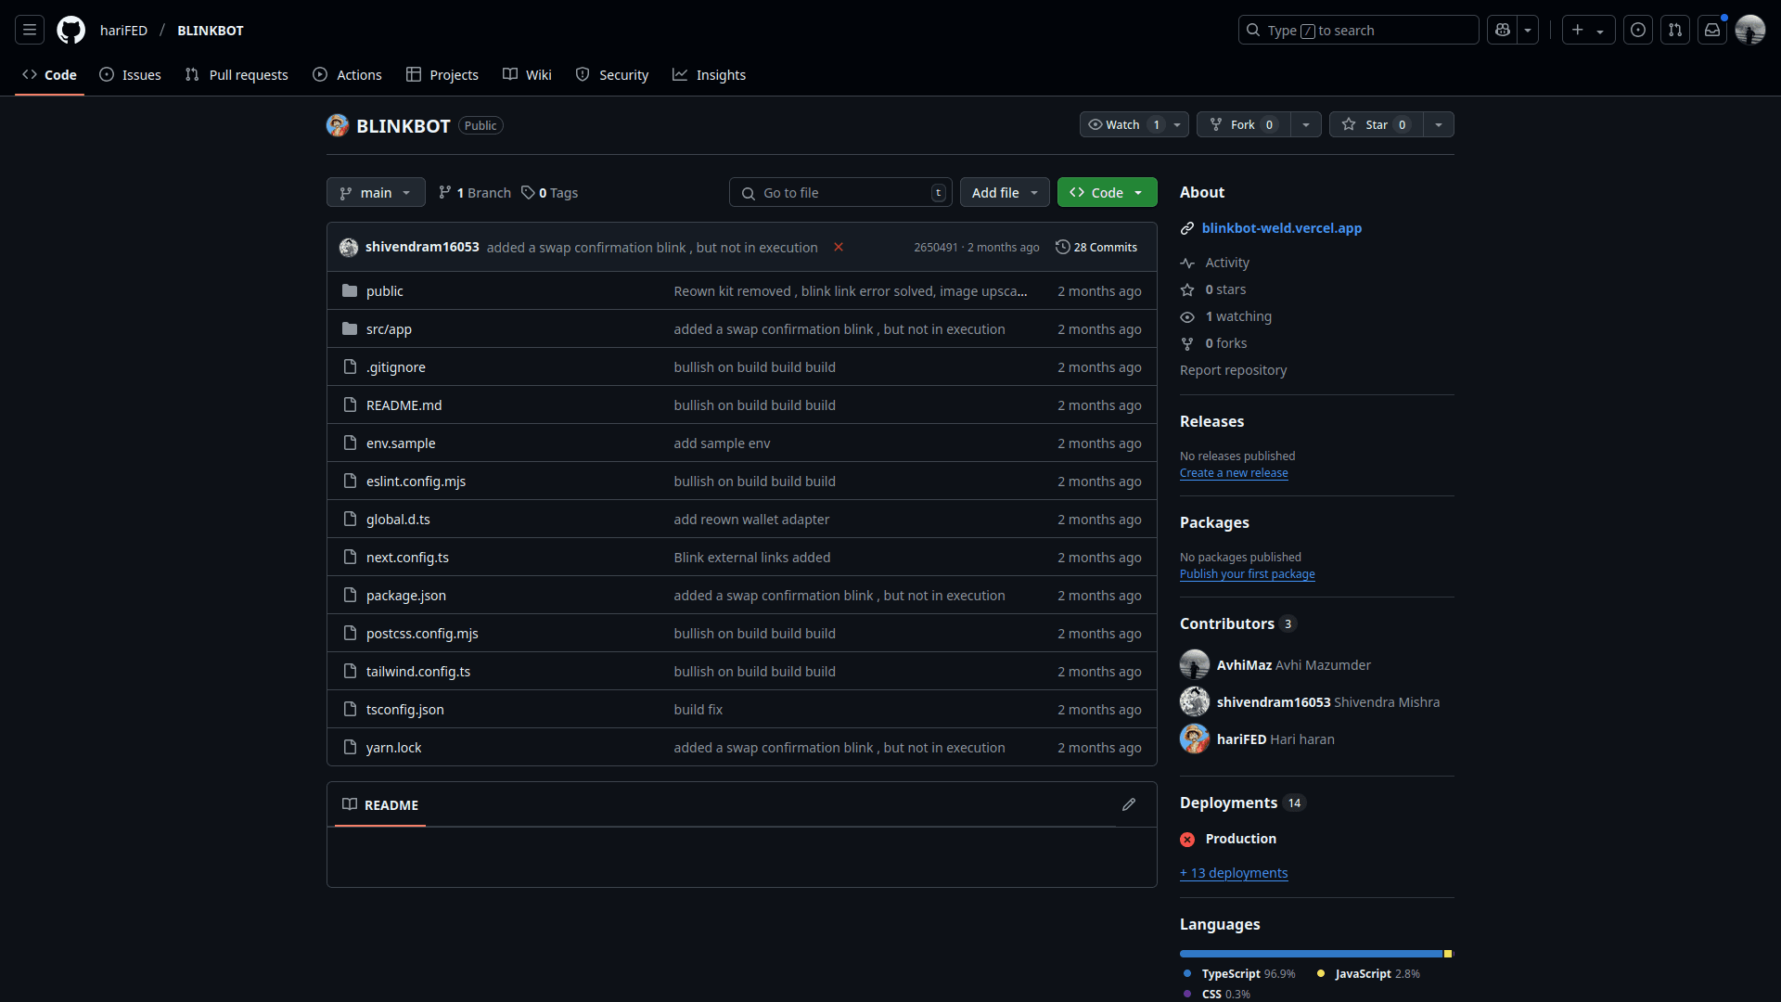Image resolution: width=1781 pixels, height=1002 pixels.
Task: View the 1 Branch link
Action: 475,192
